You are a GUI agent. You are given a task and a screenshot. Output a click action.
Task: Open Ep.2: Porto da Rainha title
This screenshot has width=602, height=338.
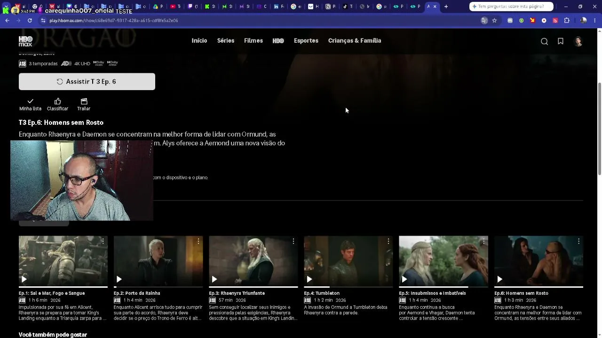pos(137,293)
